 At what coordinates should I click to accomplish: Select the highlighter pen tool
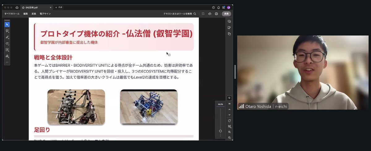(x=7, y=37)
